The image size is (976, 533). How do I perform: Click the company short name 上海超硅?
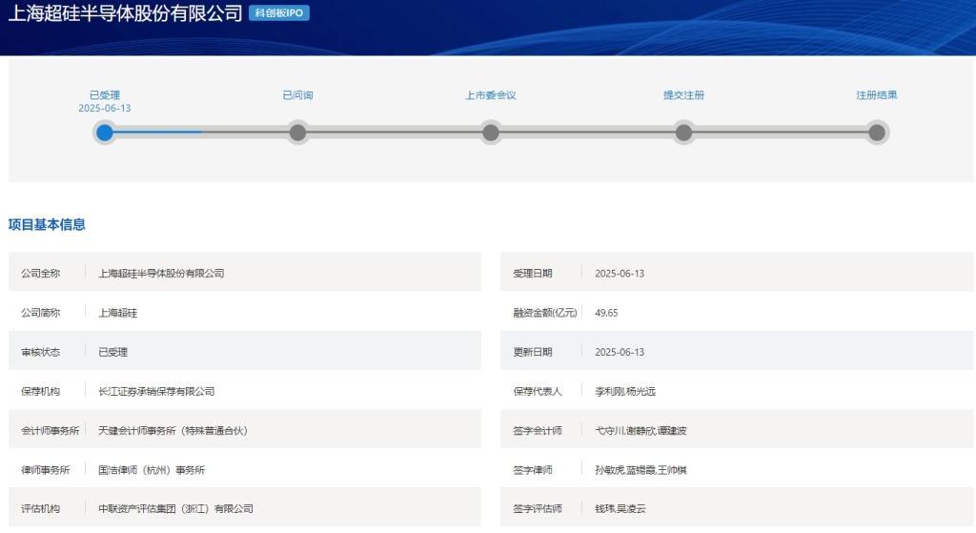(x=118, y=313)
